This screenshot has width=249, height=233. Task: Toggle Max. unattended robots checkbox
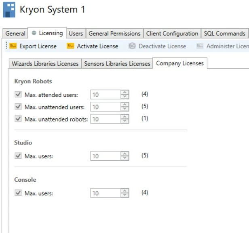(18, 119)
